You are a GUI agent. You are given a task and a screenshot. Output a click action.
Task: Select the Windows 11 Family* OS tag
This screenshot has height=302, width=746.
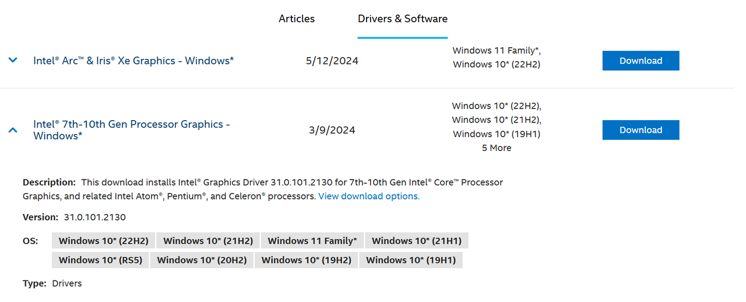click(312, 241)
